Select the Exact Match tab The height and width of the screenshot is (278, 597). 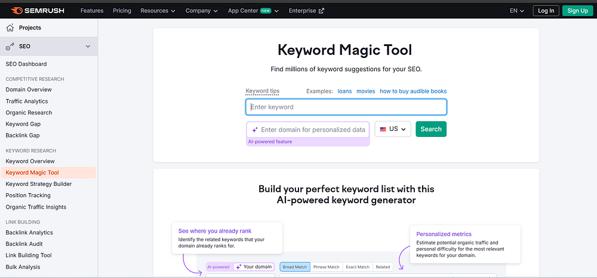click(358, 267)
